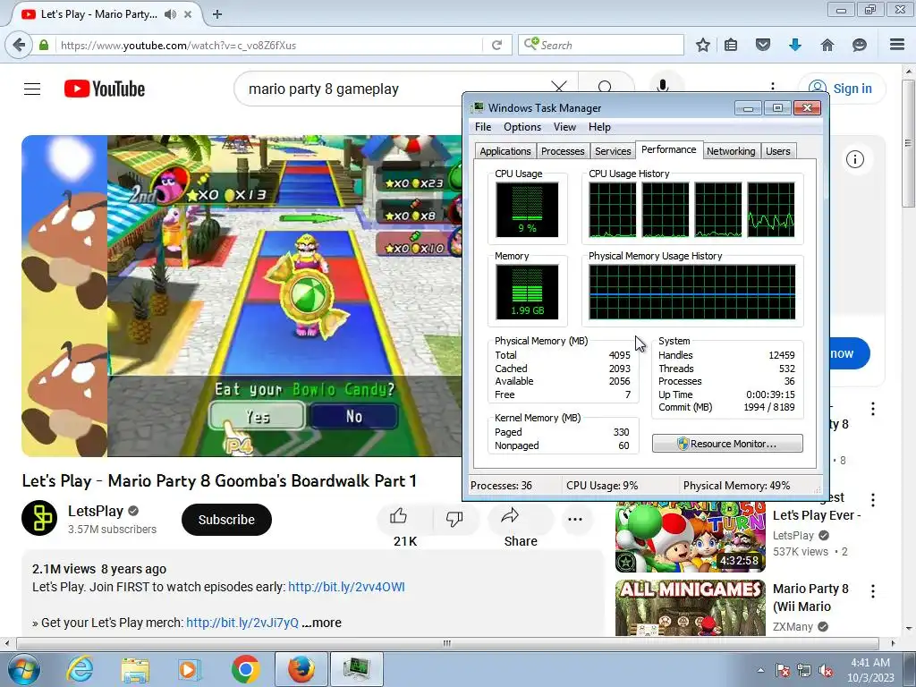Screen dimensions: 916x687
Task: Click the horizontal scrollbar at page bottom
Action: [x=447, y=643]
